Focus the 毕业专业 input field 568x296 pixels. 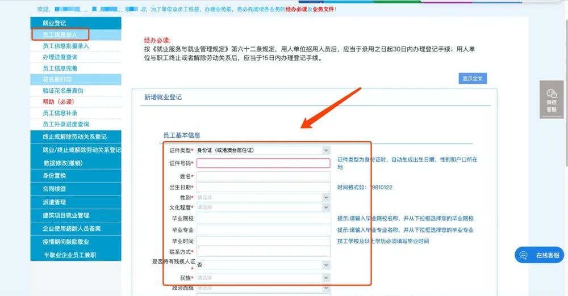[x=264, y=230]
